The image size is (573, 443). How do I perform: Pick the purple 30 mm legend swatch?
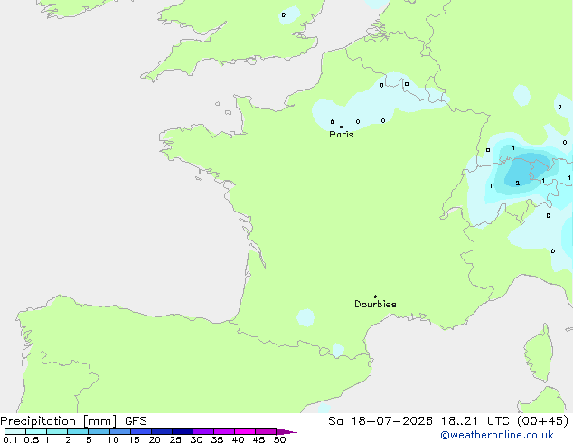[x=203, y=431]
